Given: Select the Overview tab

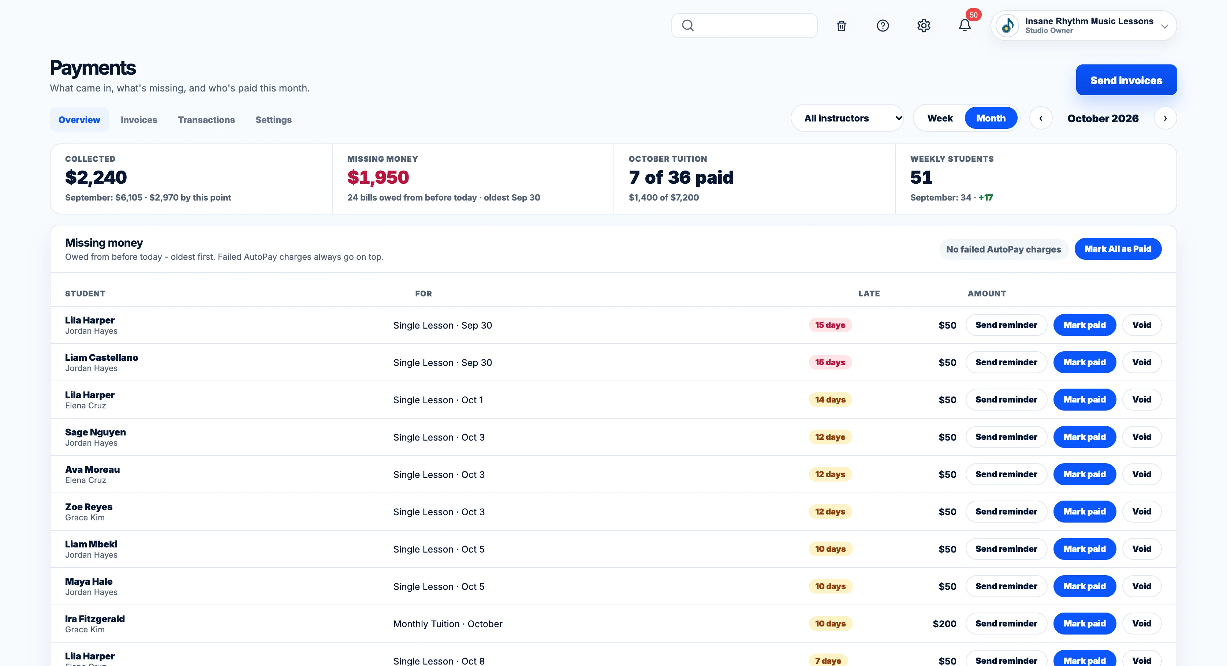Looking at the screenshot, I should (79, 120).
